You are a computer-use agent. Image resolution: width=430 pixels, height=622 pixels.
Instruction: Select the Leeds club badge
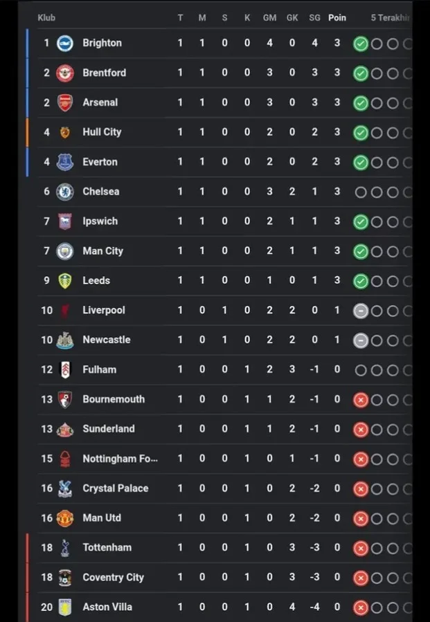point(64,281)
